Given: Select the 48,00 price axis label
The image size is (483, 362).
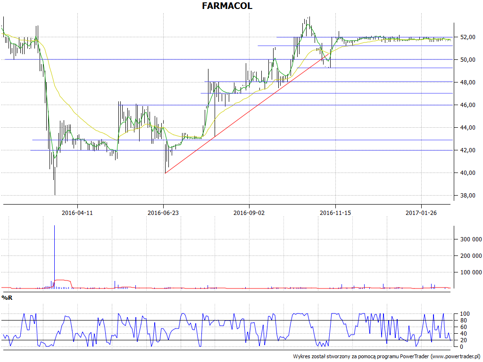Looking at the screenshot, I should pos(467,82).
